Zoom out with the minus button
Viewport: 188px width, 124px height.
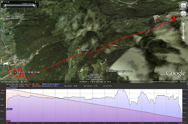point(183,38)
